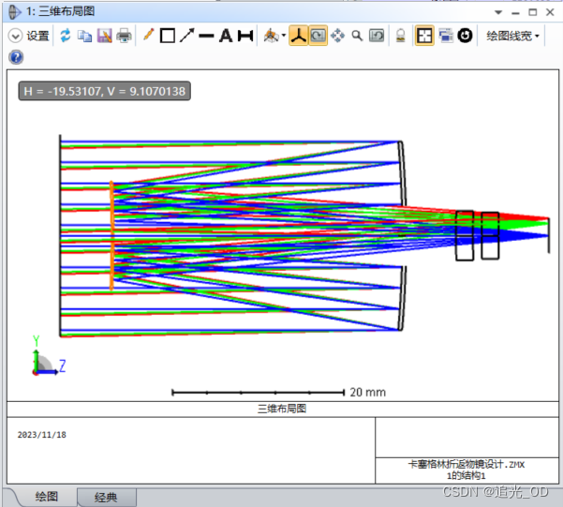Click the date 2023/11/18 text

click(x=42, y=435)
